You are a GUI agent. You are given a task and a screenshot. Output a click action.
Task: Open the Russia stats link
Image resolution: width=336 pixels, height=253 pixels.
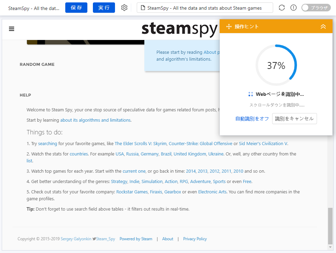(132, 154)
